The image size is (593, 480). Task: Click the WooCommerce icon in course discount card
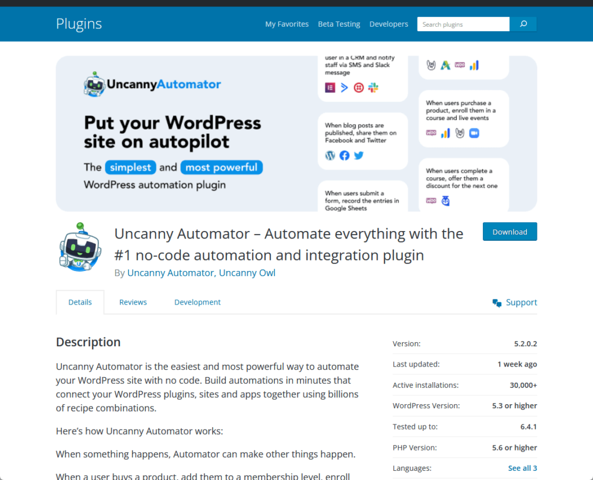[431, 200]
